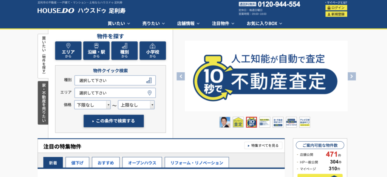387x177 pixels.
Task: Switch to the 値下げ tab
Action: pyautogui.click(x=77, y=163)
